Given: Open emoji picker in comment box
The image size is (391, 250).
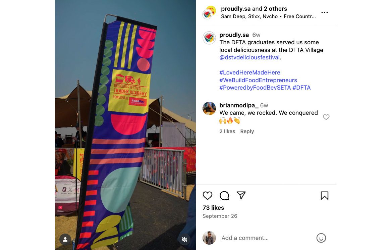Looking at the screenshot, I should coord(321,238).
